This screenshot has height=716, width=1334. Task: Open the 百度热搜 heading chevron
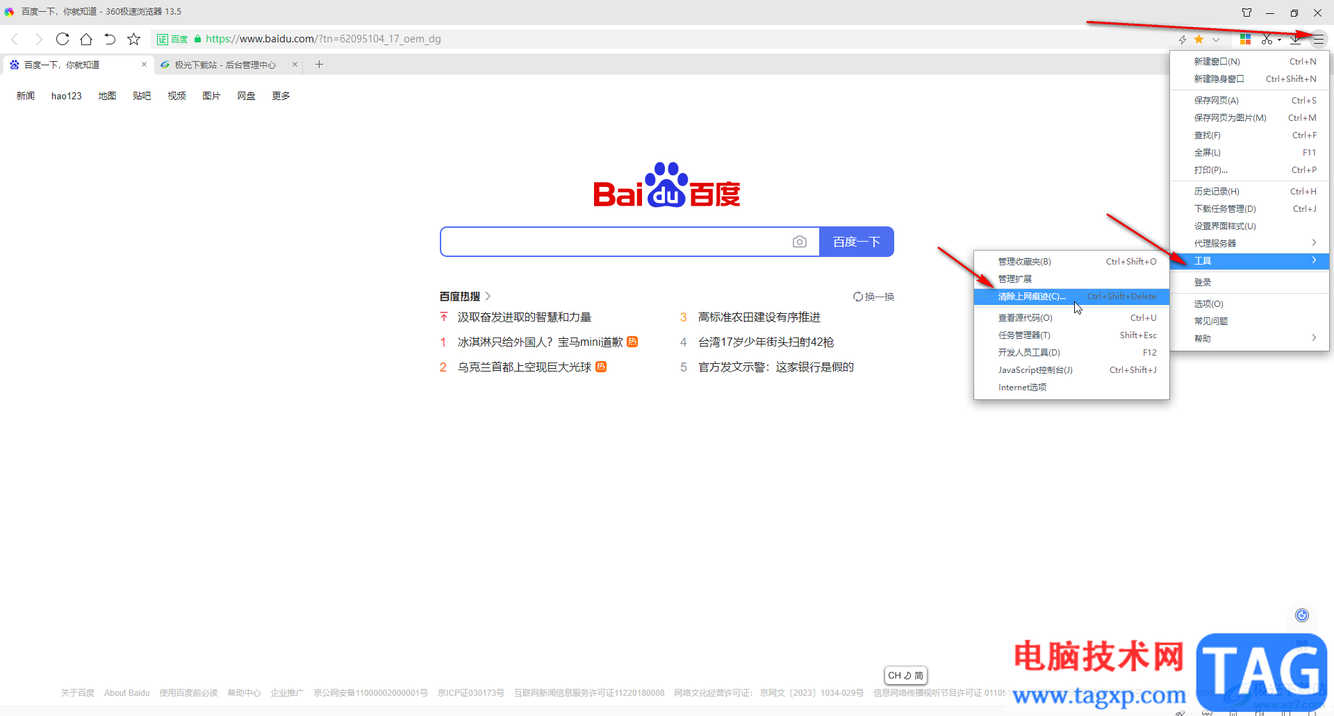(x=488, y=297)
